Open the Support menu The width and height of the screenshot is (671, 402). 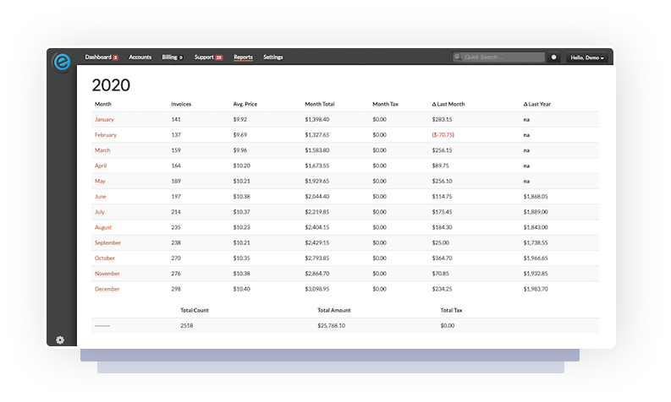(x=204, y=57)
